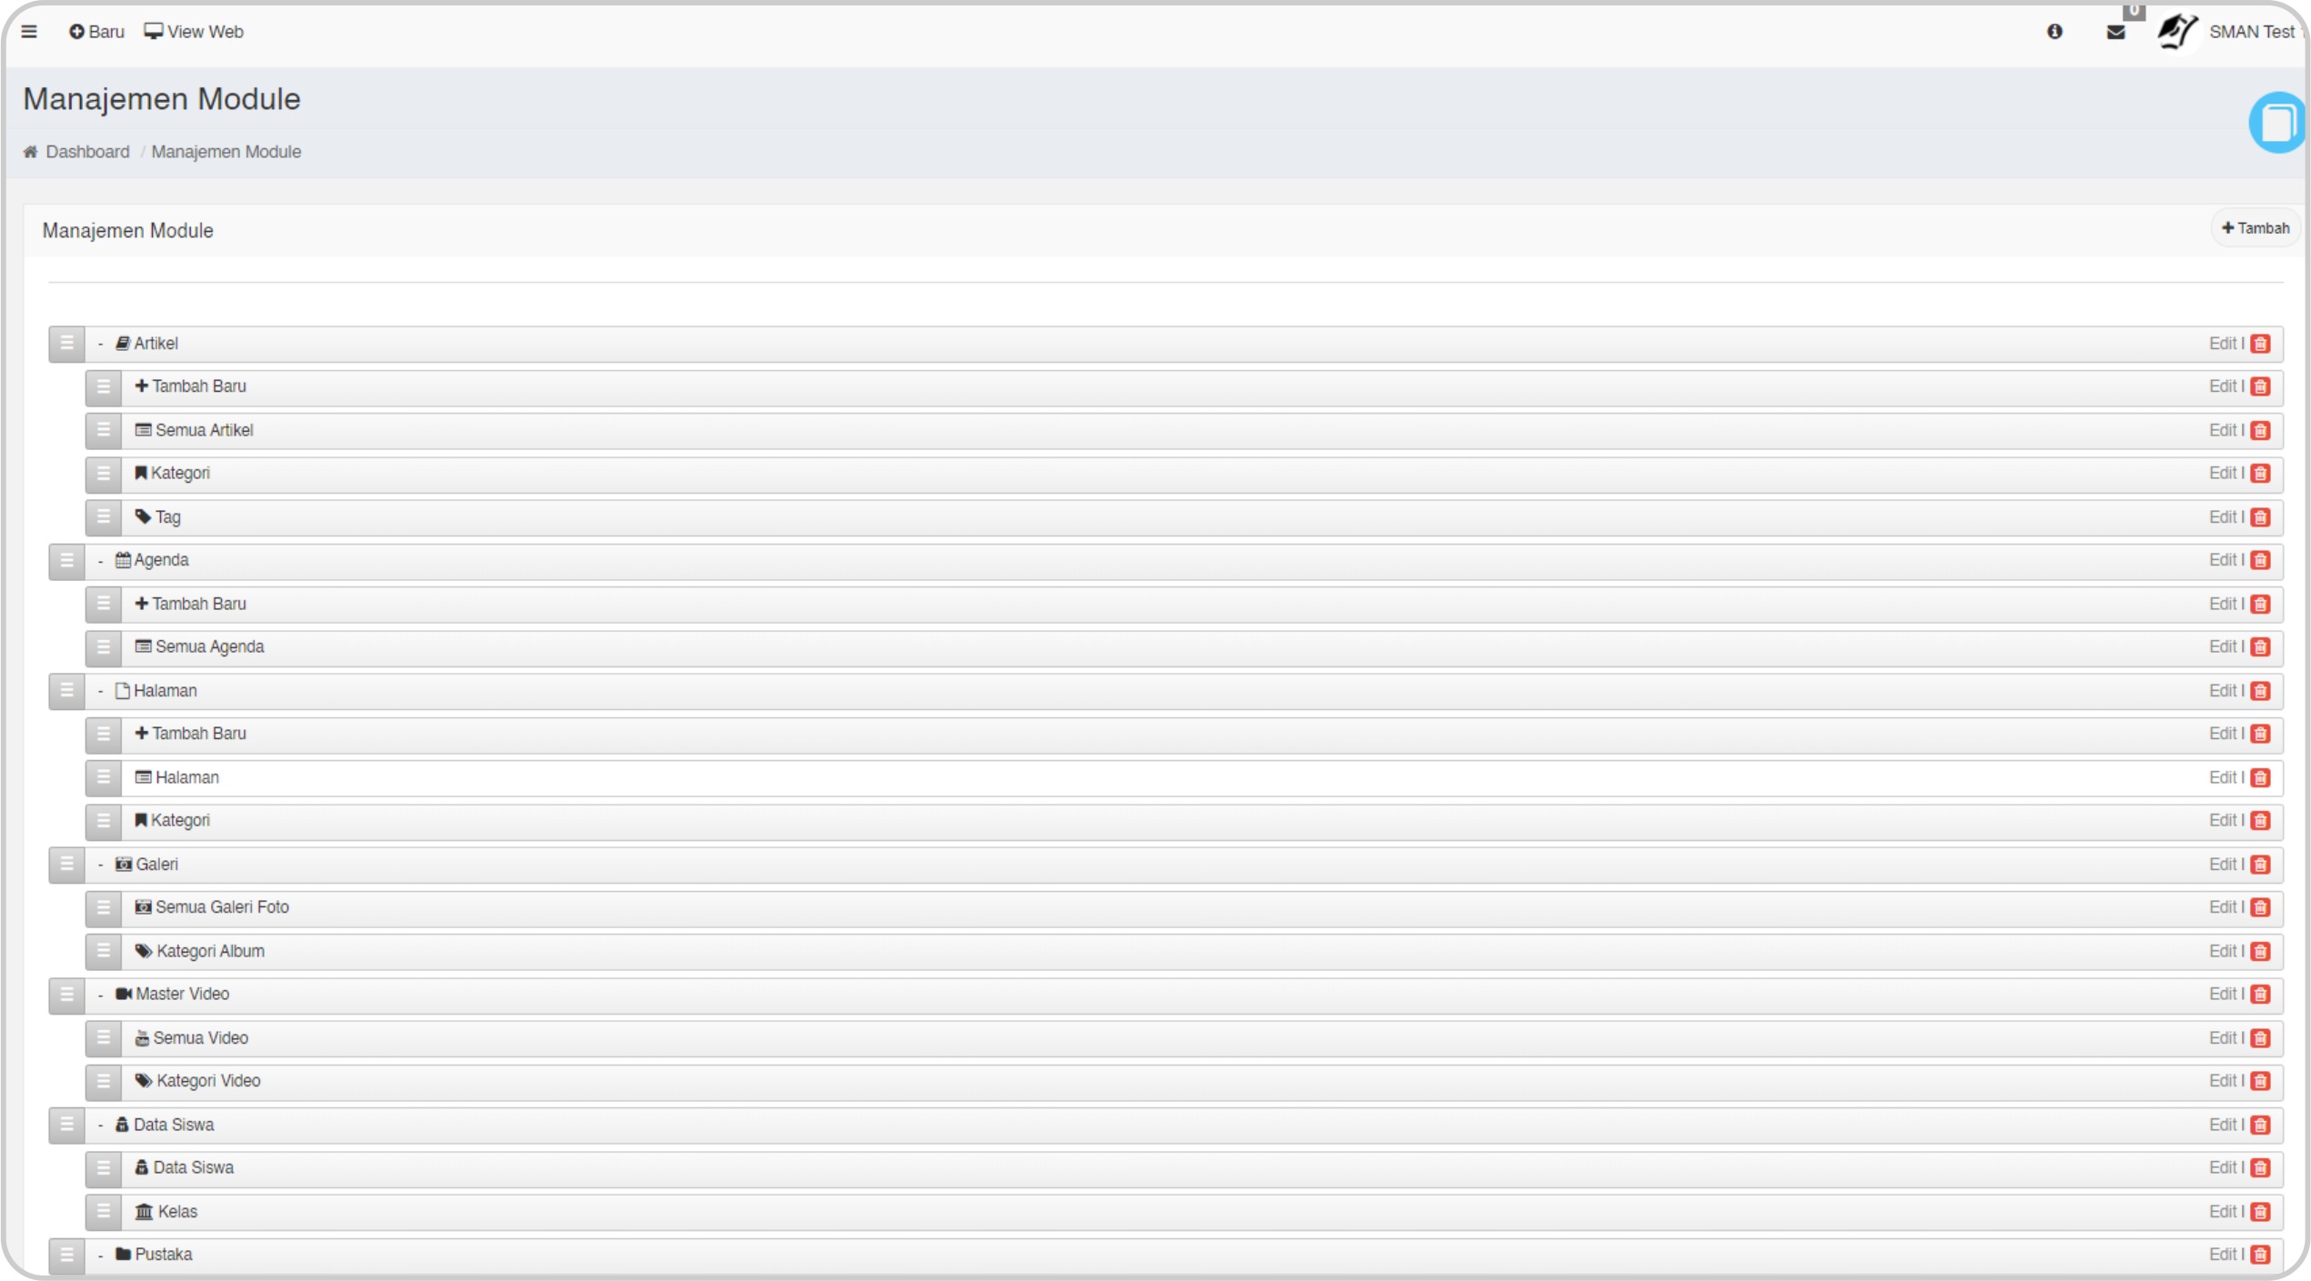Screen dimensions: 2311x1281
Task: Go to Dashboard breadcrumb link
Action: pos(87,152)
